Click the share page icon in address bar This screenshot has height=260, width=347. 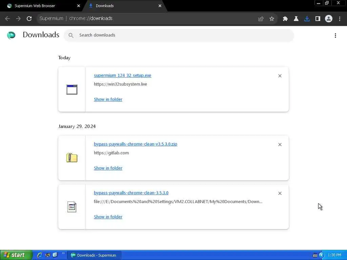[x=261, y=19]
